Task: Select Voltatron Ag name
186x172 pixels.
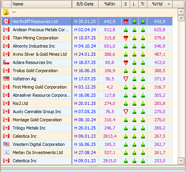Action: [24, 79]
